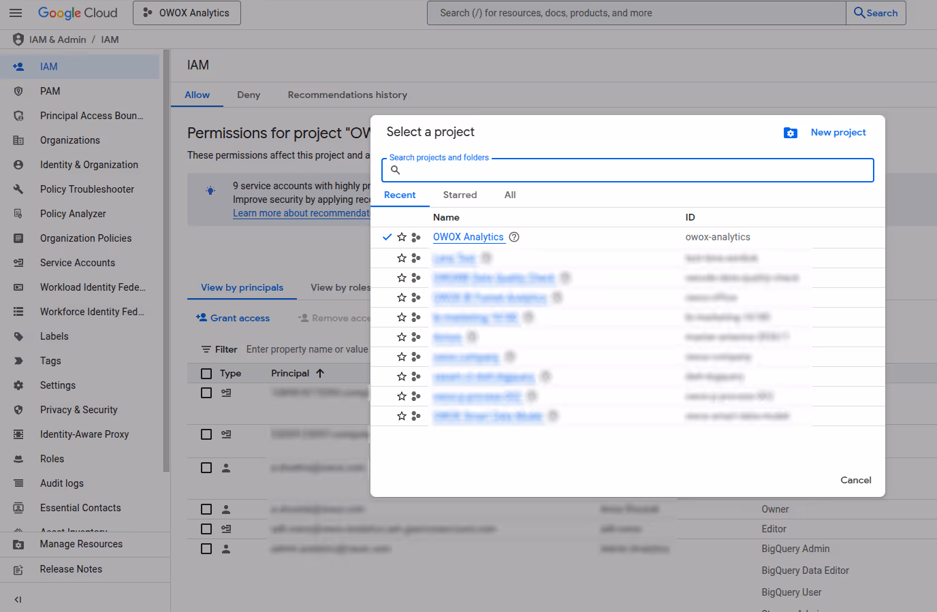
Task: Open Labels in the sidebar
Action: (80, 336)
